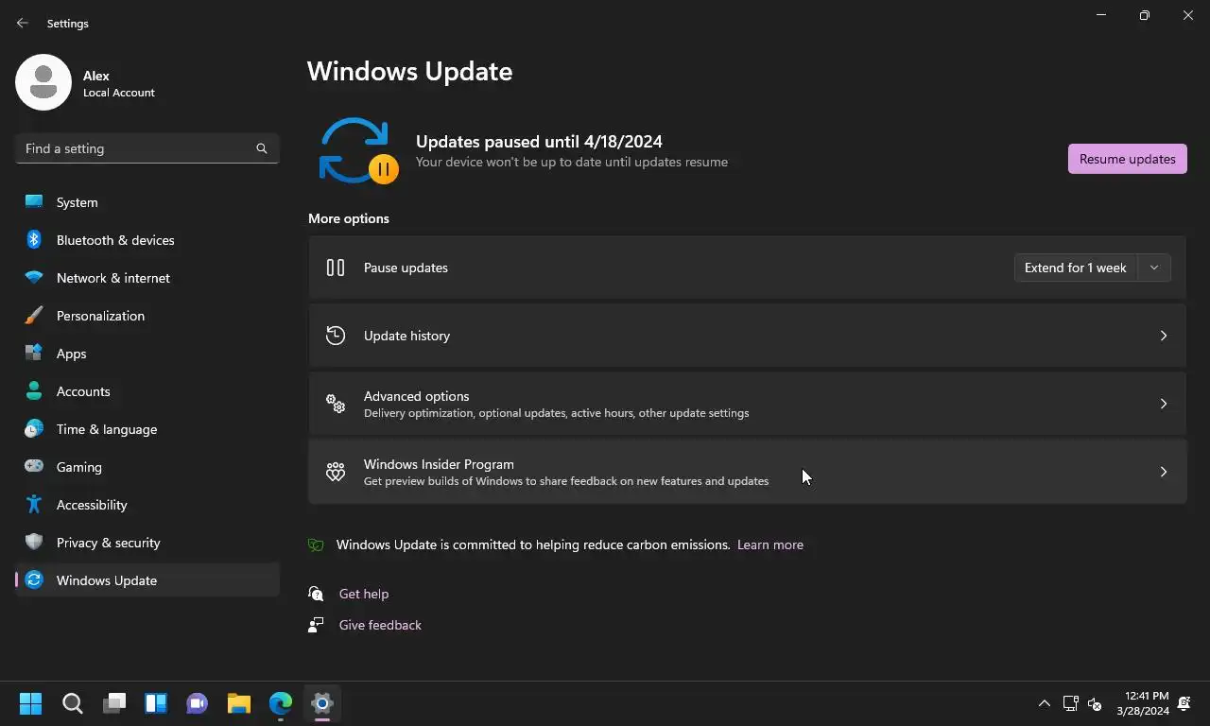
Task: Click the large update sync status icon
Action: pyautogui.click(x=359, y=151)
